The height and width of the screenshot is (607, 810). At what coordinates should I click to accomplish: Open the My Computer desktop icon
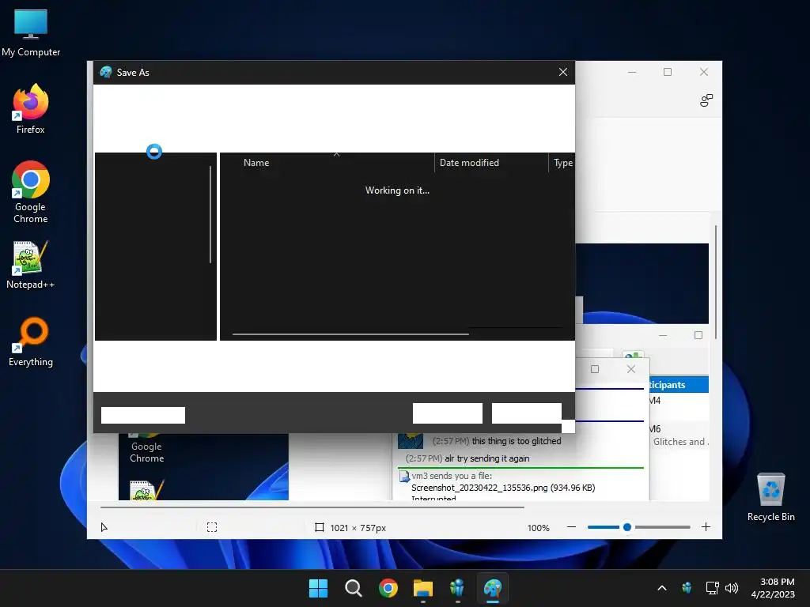point(31,32)
